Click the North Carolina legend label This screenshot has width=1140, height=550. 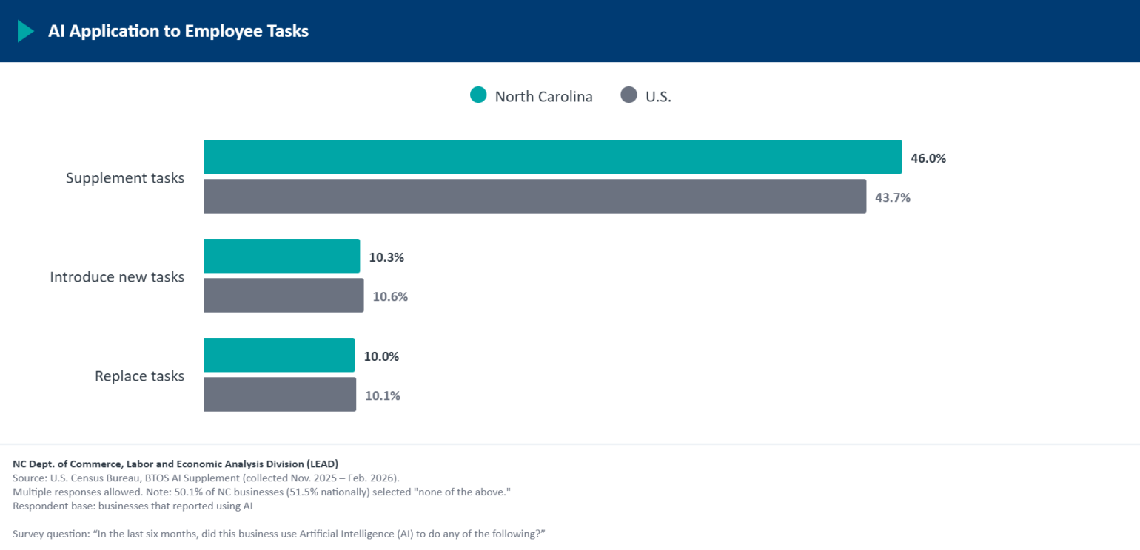pyautogui.click(x=543, y=96)
